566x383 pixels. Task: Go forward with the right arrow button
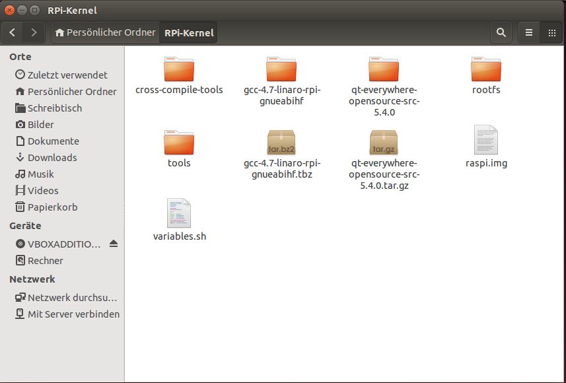tap(34, 32)
